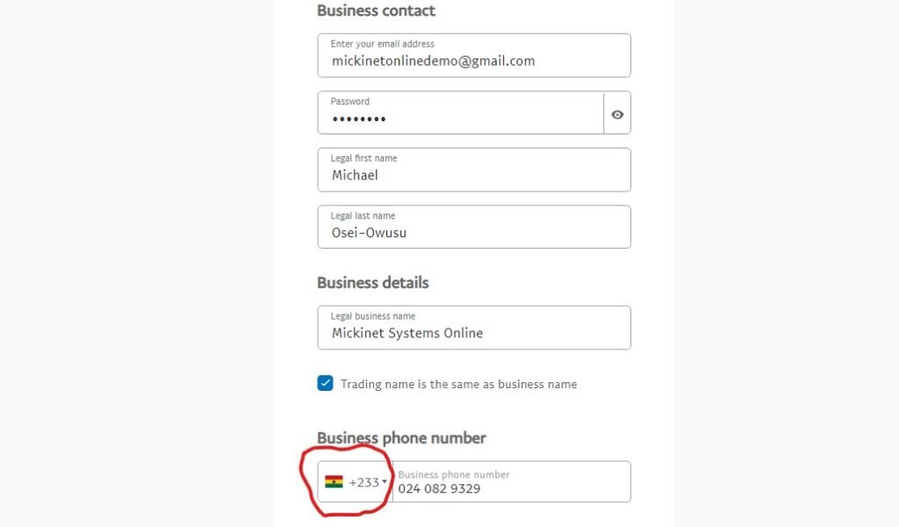This screenshot has height=527, width=899.
Task: Click the name "Michael" in the first name field
Action: (355, 175)
